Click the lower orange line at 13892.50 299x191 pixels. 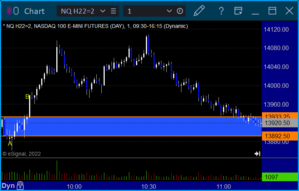click(x=132, y=136)
